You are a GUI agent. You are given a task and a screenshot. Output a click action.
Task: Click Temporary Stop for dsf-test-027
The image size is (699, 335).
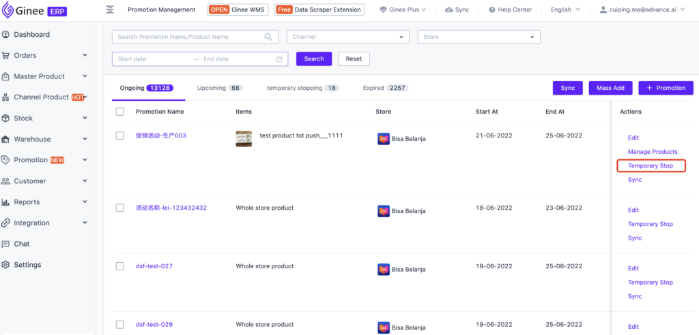click(x=651, y=283)
